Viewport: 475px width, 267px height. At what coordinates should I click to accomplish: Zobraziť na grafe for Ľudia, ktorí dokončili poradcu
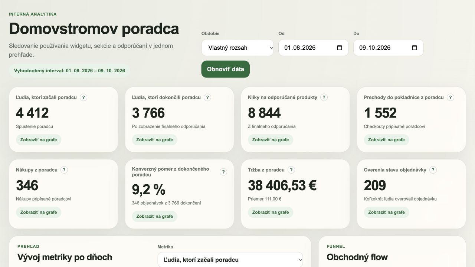tap(154, 140)
